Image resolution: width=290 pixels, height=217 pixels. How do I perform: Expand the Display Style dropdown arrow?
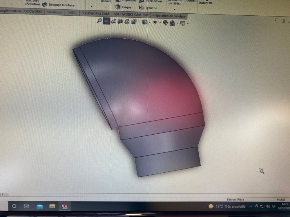(x=149, y=23)
